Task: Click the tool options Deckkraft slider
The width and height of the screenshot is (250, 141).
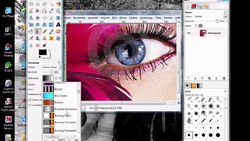Action: coord(47,72)
